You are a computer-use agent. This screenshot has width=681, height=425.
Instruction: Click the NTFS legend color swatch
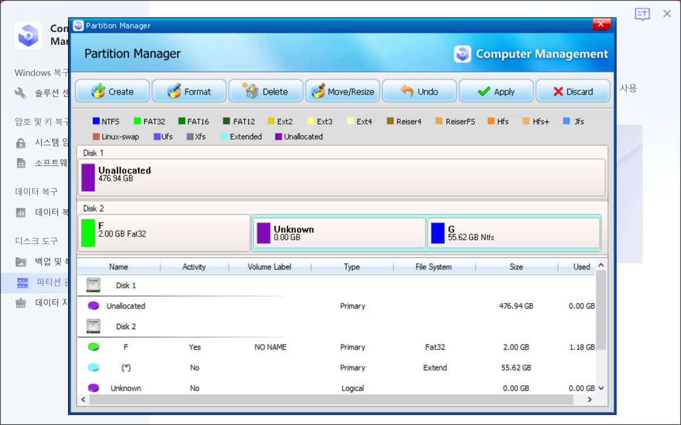point(96,121)
